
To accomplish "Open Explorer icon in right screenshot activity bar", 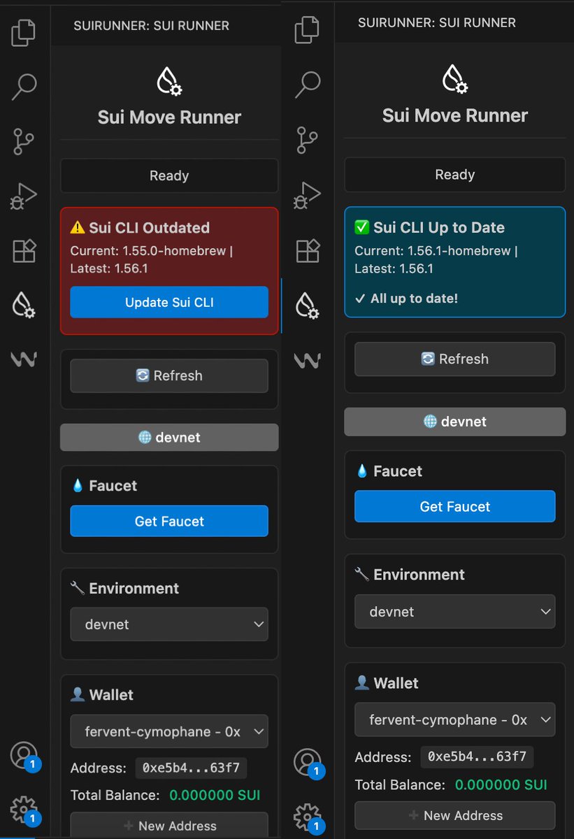I will pyautogui.click(x=308, y=31).
